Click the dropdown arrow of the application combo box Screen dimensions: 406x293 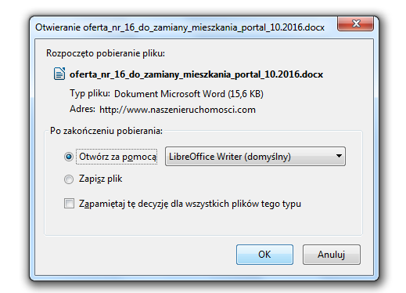pyautogui.click(x=339, y=156)
